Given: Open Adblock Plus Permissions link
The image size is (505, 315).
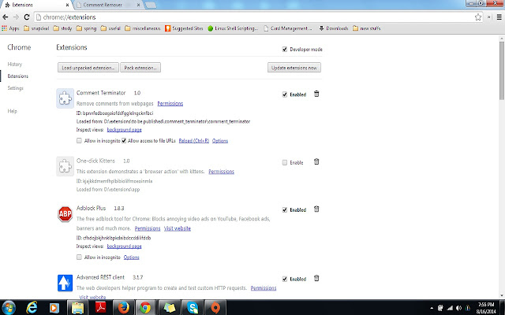Looking at the screenshot, I should click(148, 228).
